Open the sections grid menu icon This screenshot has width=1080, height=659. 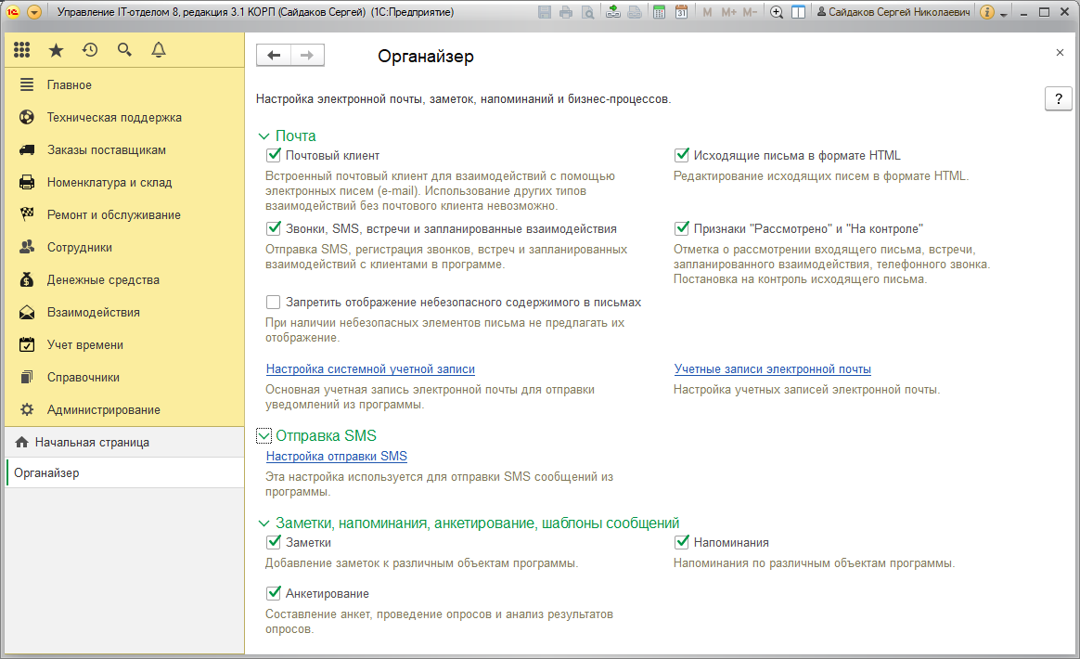[22, 49]
